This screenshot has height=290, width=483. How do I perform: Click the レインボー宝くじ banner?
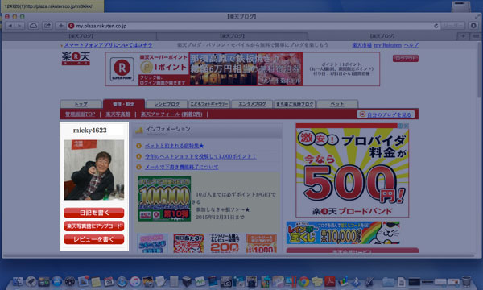pos(343,233)
